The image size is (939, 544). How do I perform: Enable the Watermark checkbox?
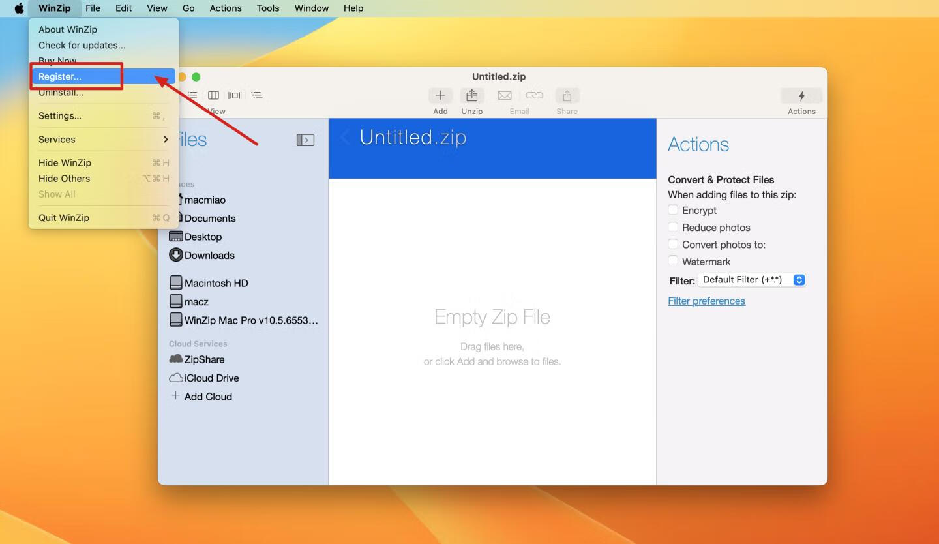[673, 261]
